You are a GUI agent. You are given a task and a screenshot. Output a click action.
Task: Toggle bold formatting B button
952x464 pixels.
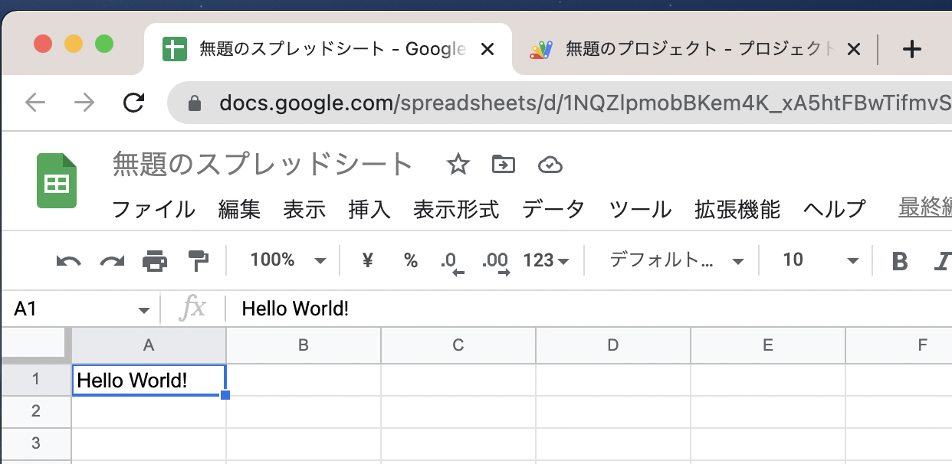(900, 261)
